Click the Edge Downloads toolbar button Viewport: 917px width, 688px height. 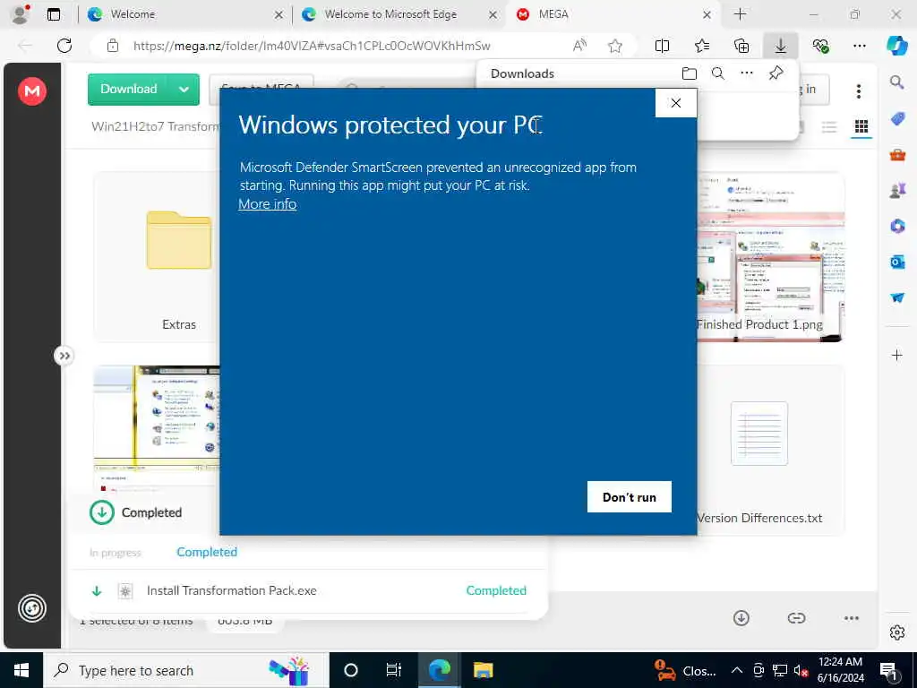pyautogui.click(x=780, y=46)
